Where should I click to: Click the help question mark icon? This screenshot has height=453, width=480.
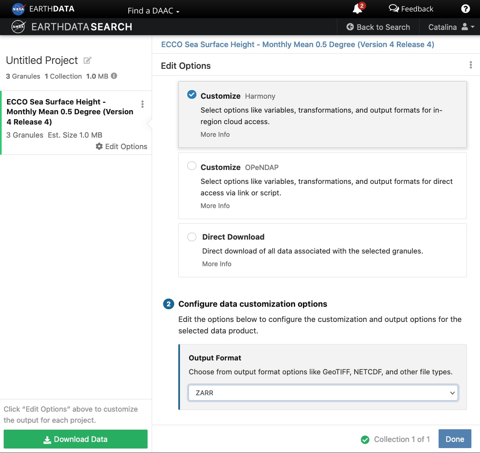coord(465,9)
